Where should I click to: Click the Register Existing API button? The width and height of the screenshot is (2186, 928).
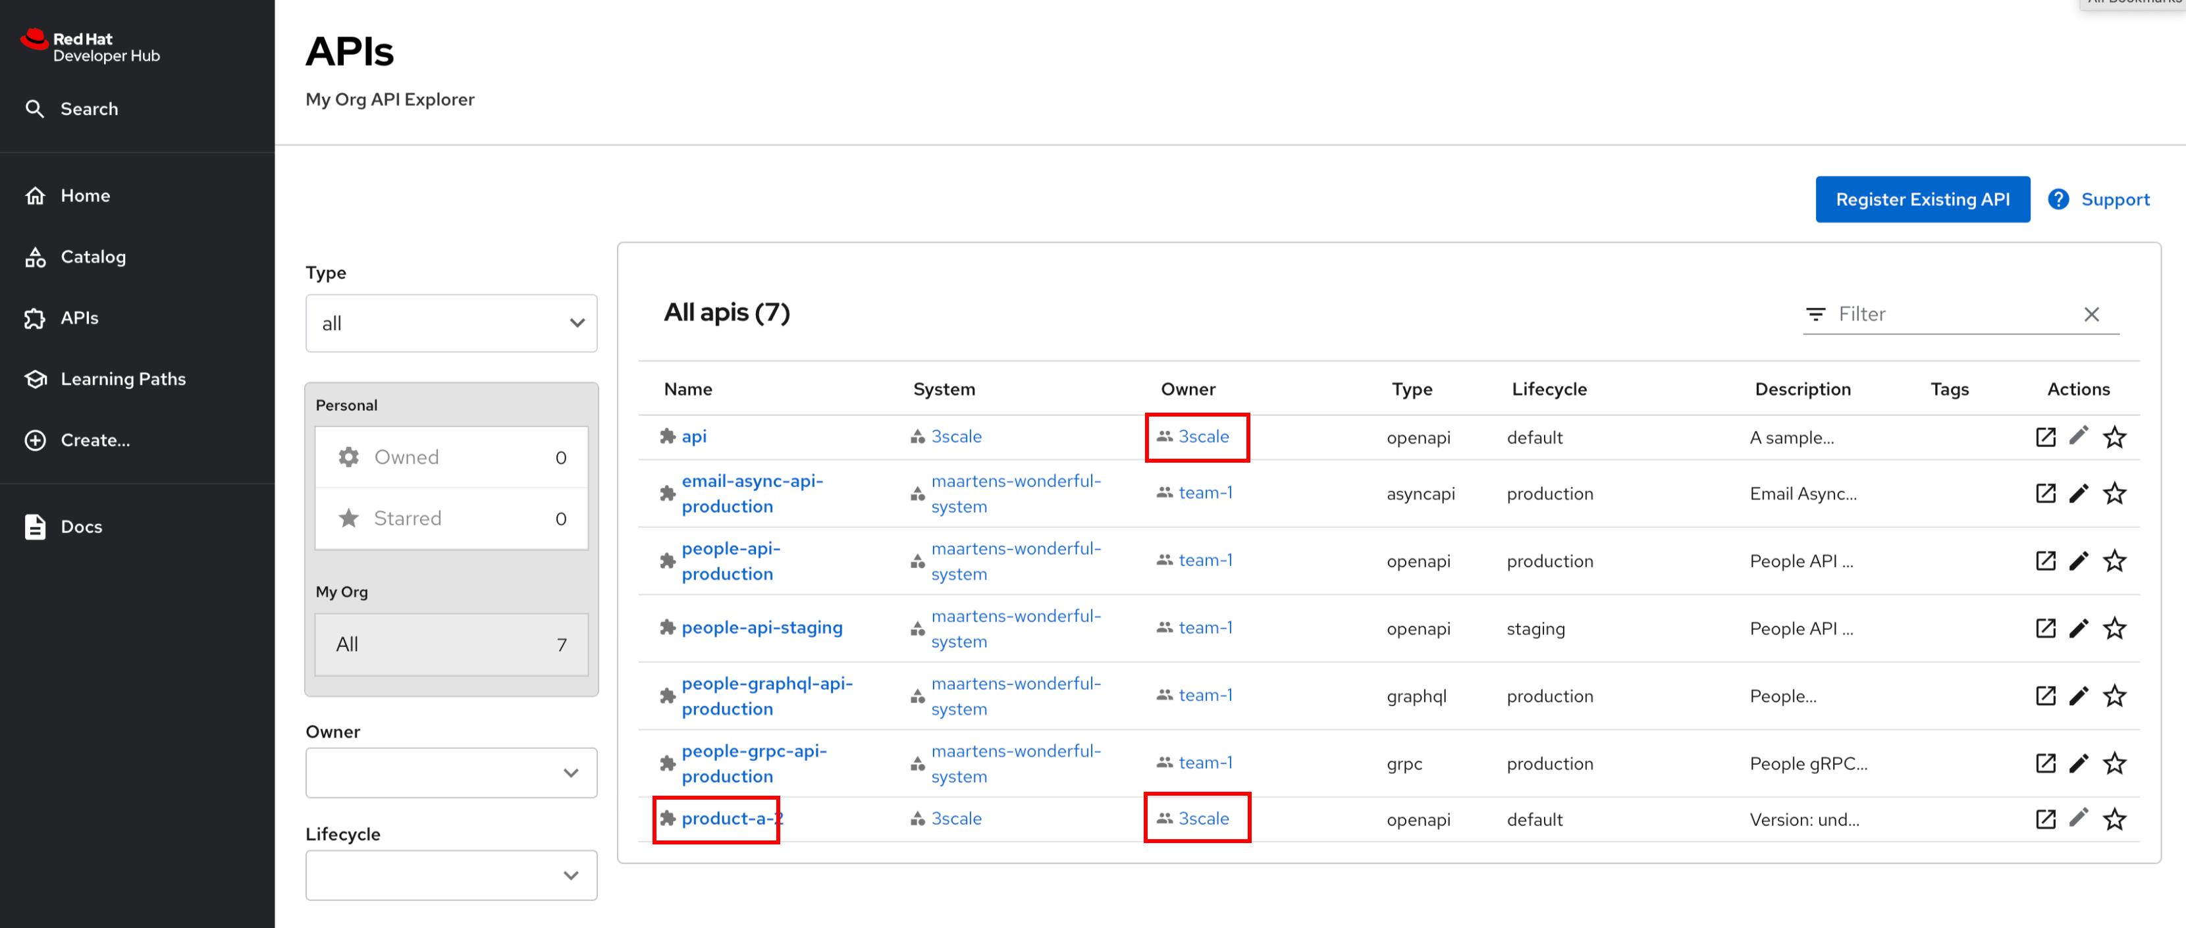1922,199
